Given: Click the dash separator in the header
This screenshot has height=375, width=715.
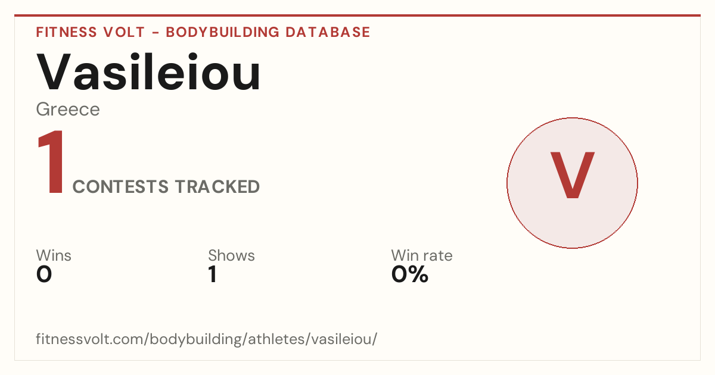Looking at the screenshot, I should (155, 33).
